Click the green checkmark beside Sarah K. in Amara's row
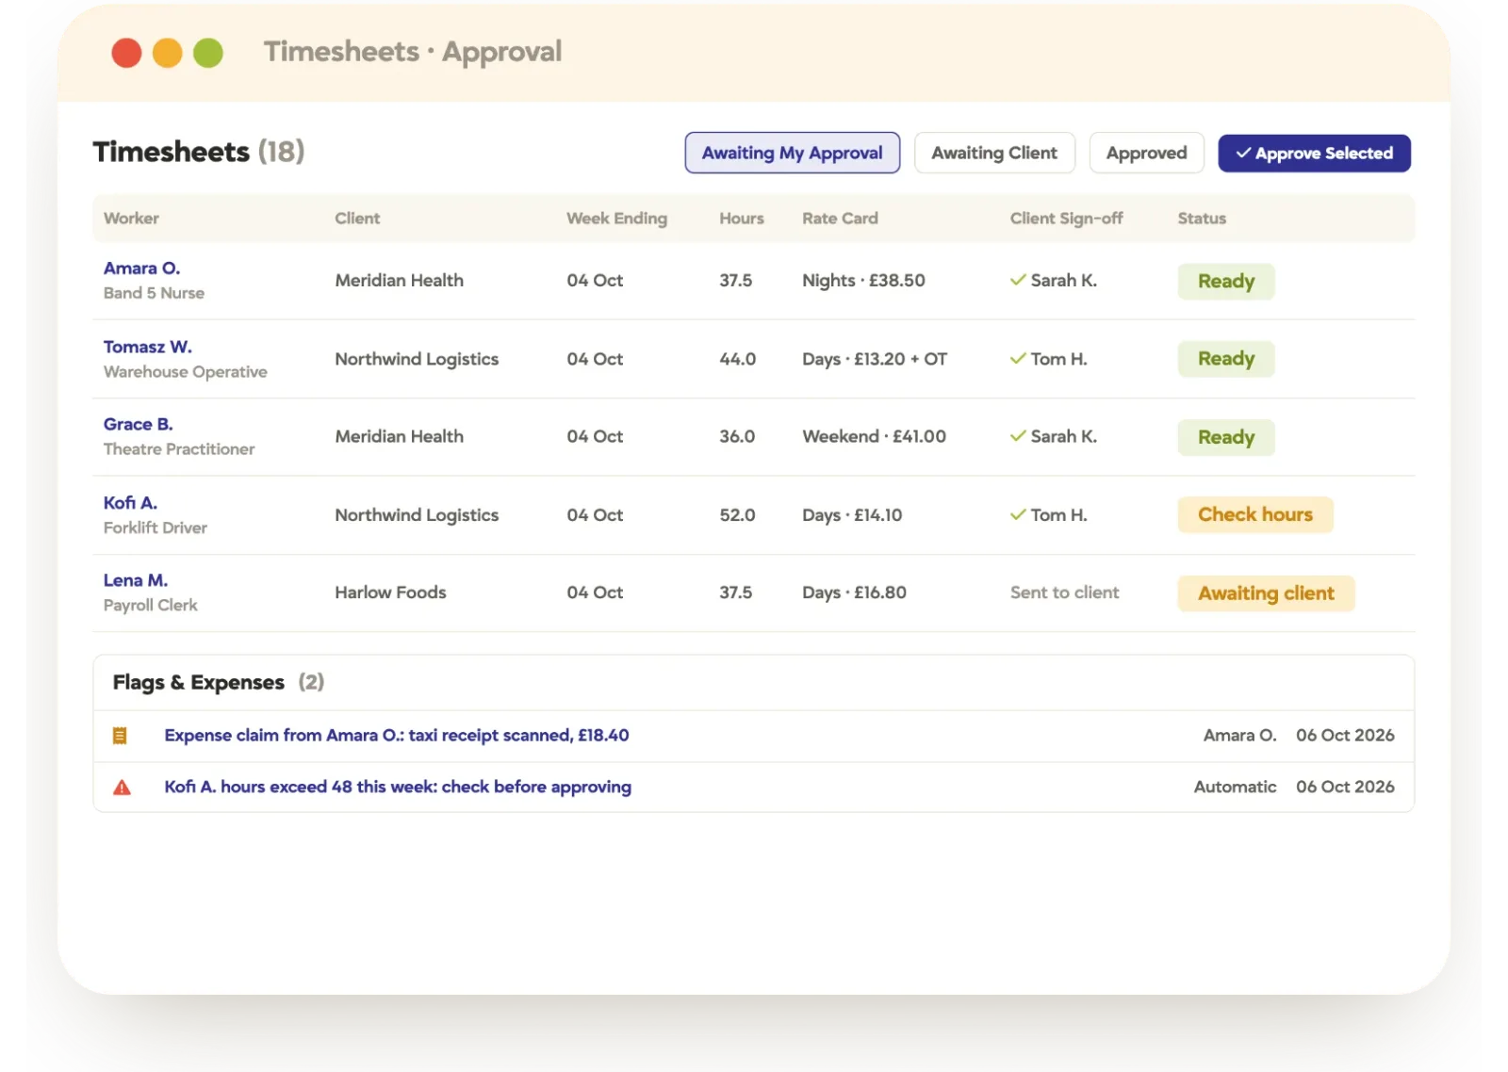This screenshot has height=1072, width=1508. [x=1018, y=280]
